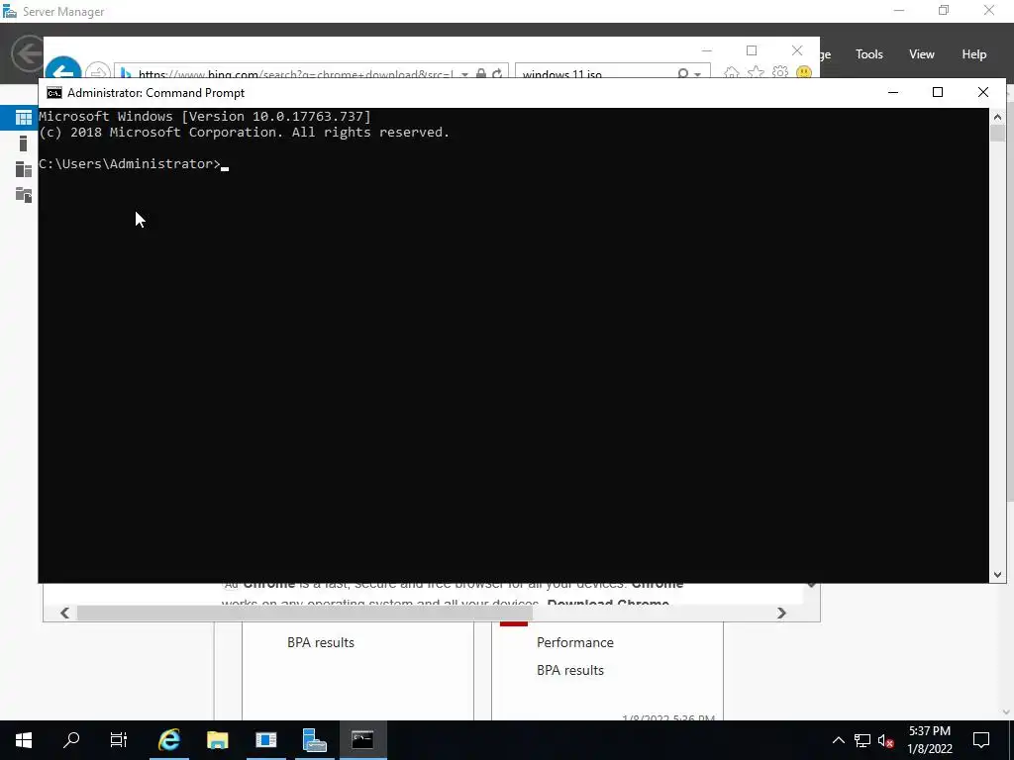
Task: Switch to Internet Explorer from taskbar
Action: coord(168,740)
